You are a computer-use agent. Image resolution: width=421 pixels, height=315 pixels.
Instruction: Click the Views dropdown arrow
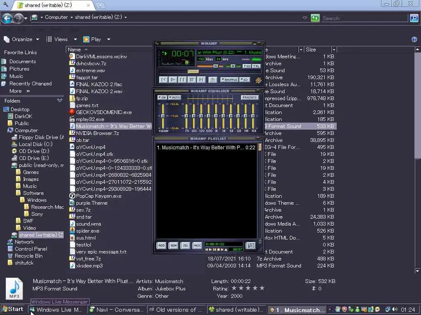(x=76, y=39)
